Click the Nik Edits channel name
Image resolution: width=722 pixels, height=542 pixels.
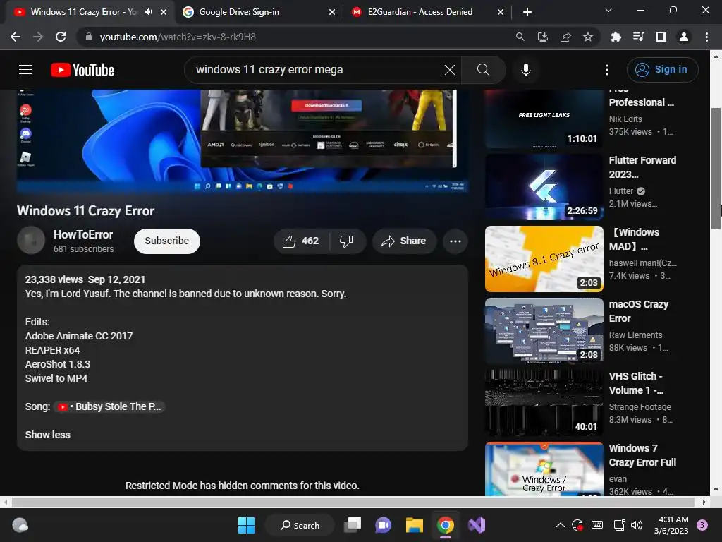tap(625, 119)
